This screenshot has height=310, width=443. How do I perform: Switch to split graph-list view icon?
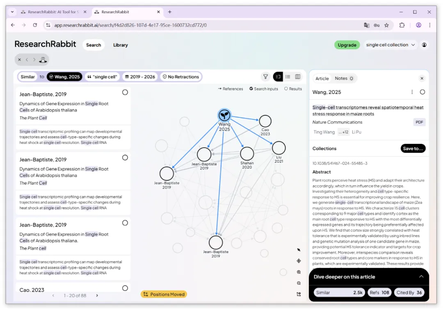pos(278,76)
